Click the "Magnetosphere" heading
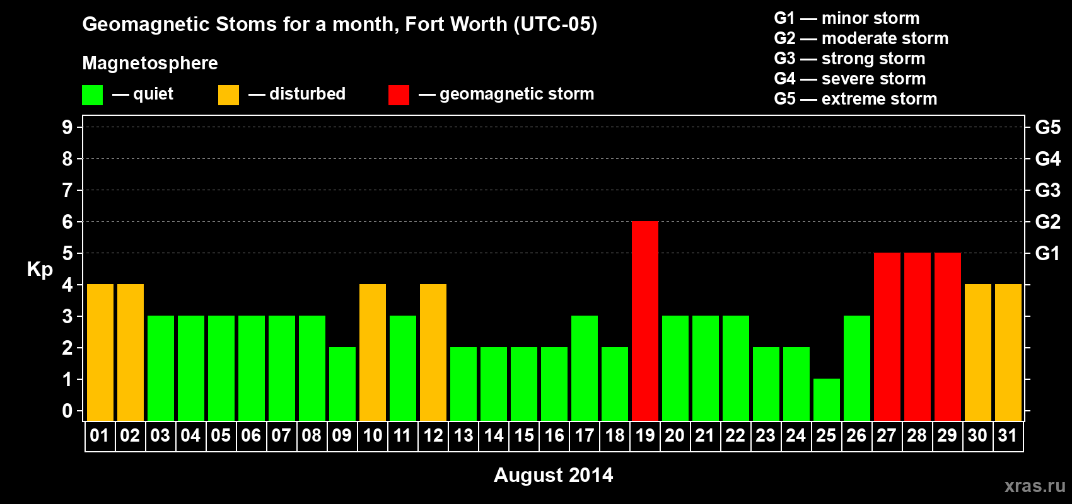1072x504 pixels. click(x=150, y=63)
